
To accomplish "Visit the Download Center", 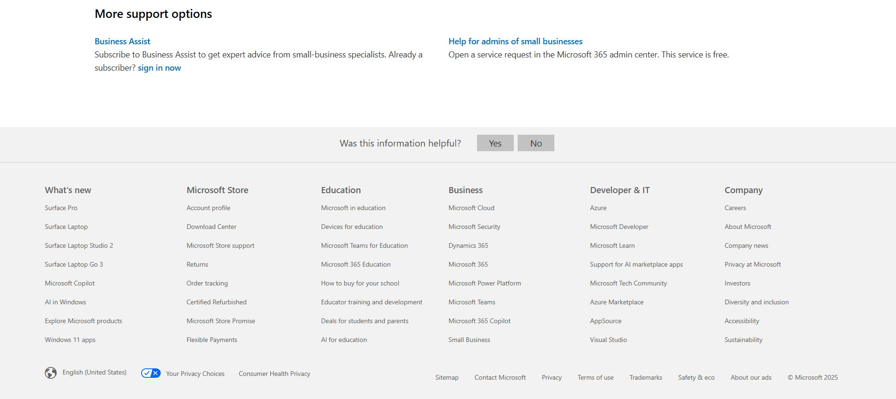I will point(211,227).
